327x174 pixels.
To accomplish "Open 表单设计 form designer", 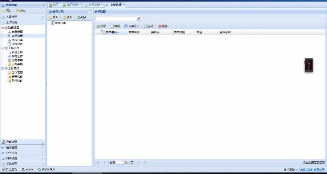I will (x=132, y=26).
